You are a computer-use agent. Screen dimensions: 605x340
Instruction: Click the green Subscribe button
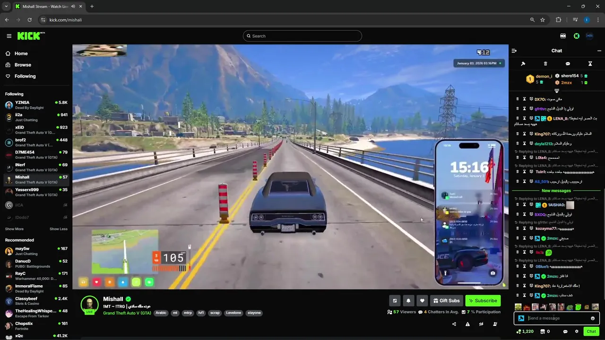point(483,300)
